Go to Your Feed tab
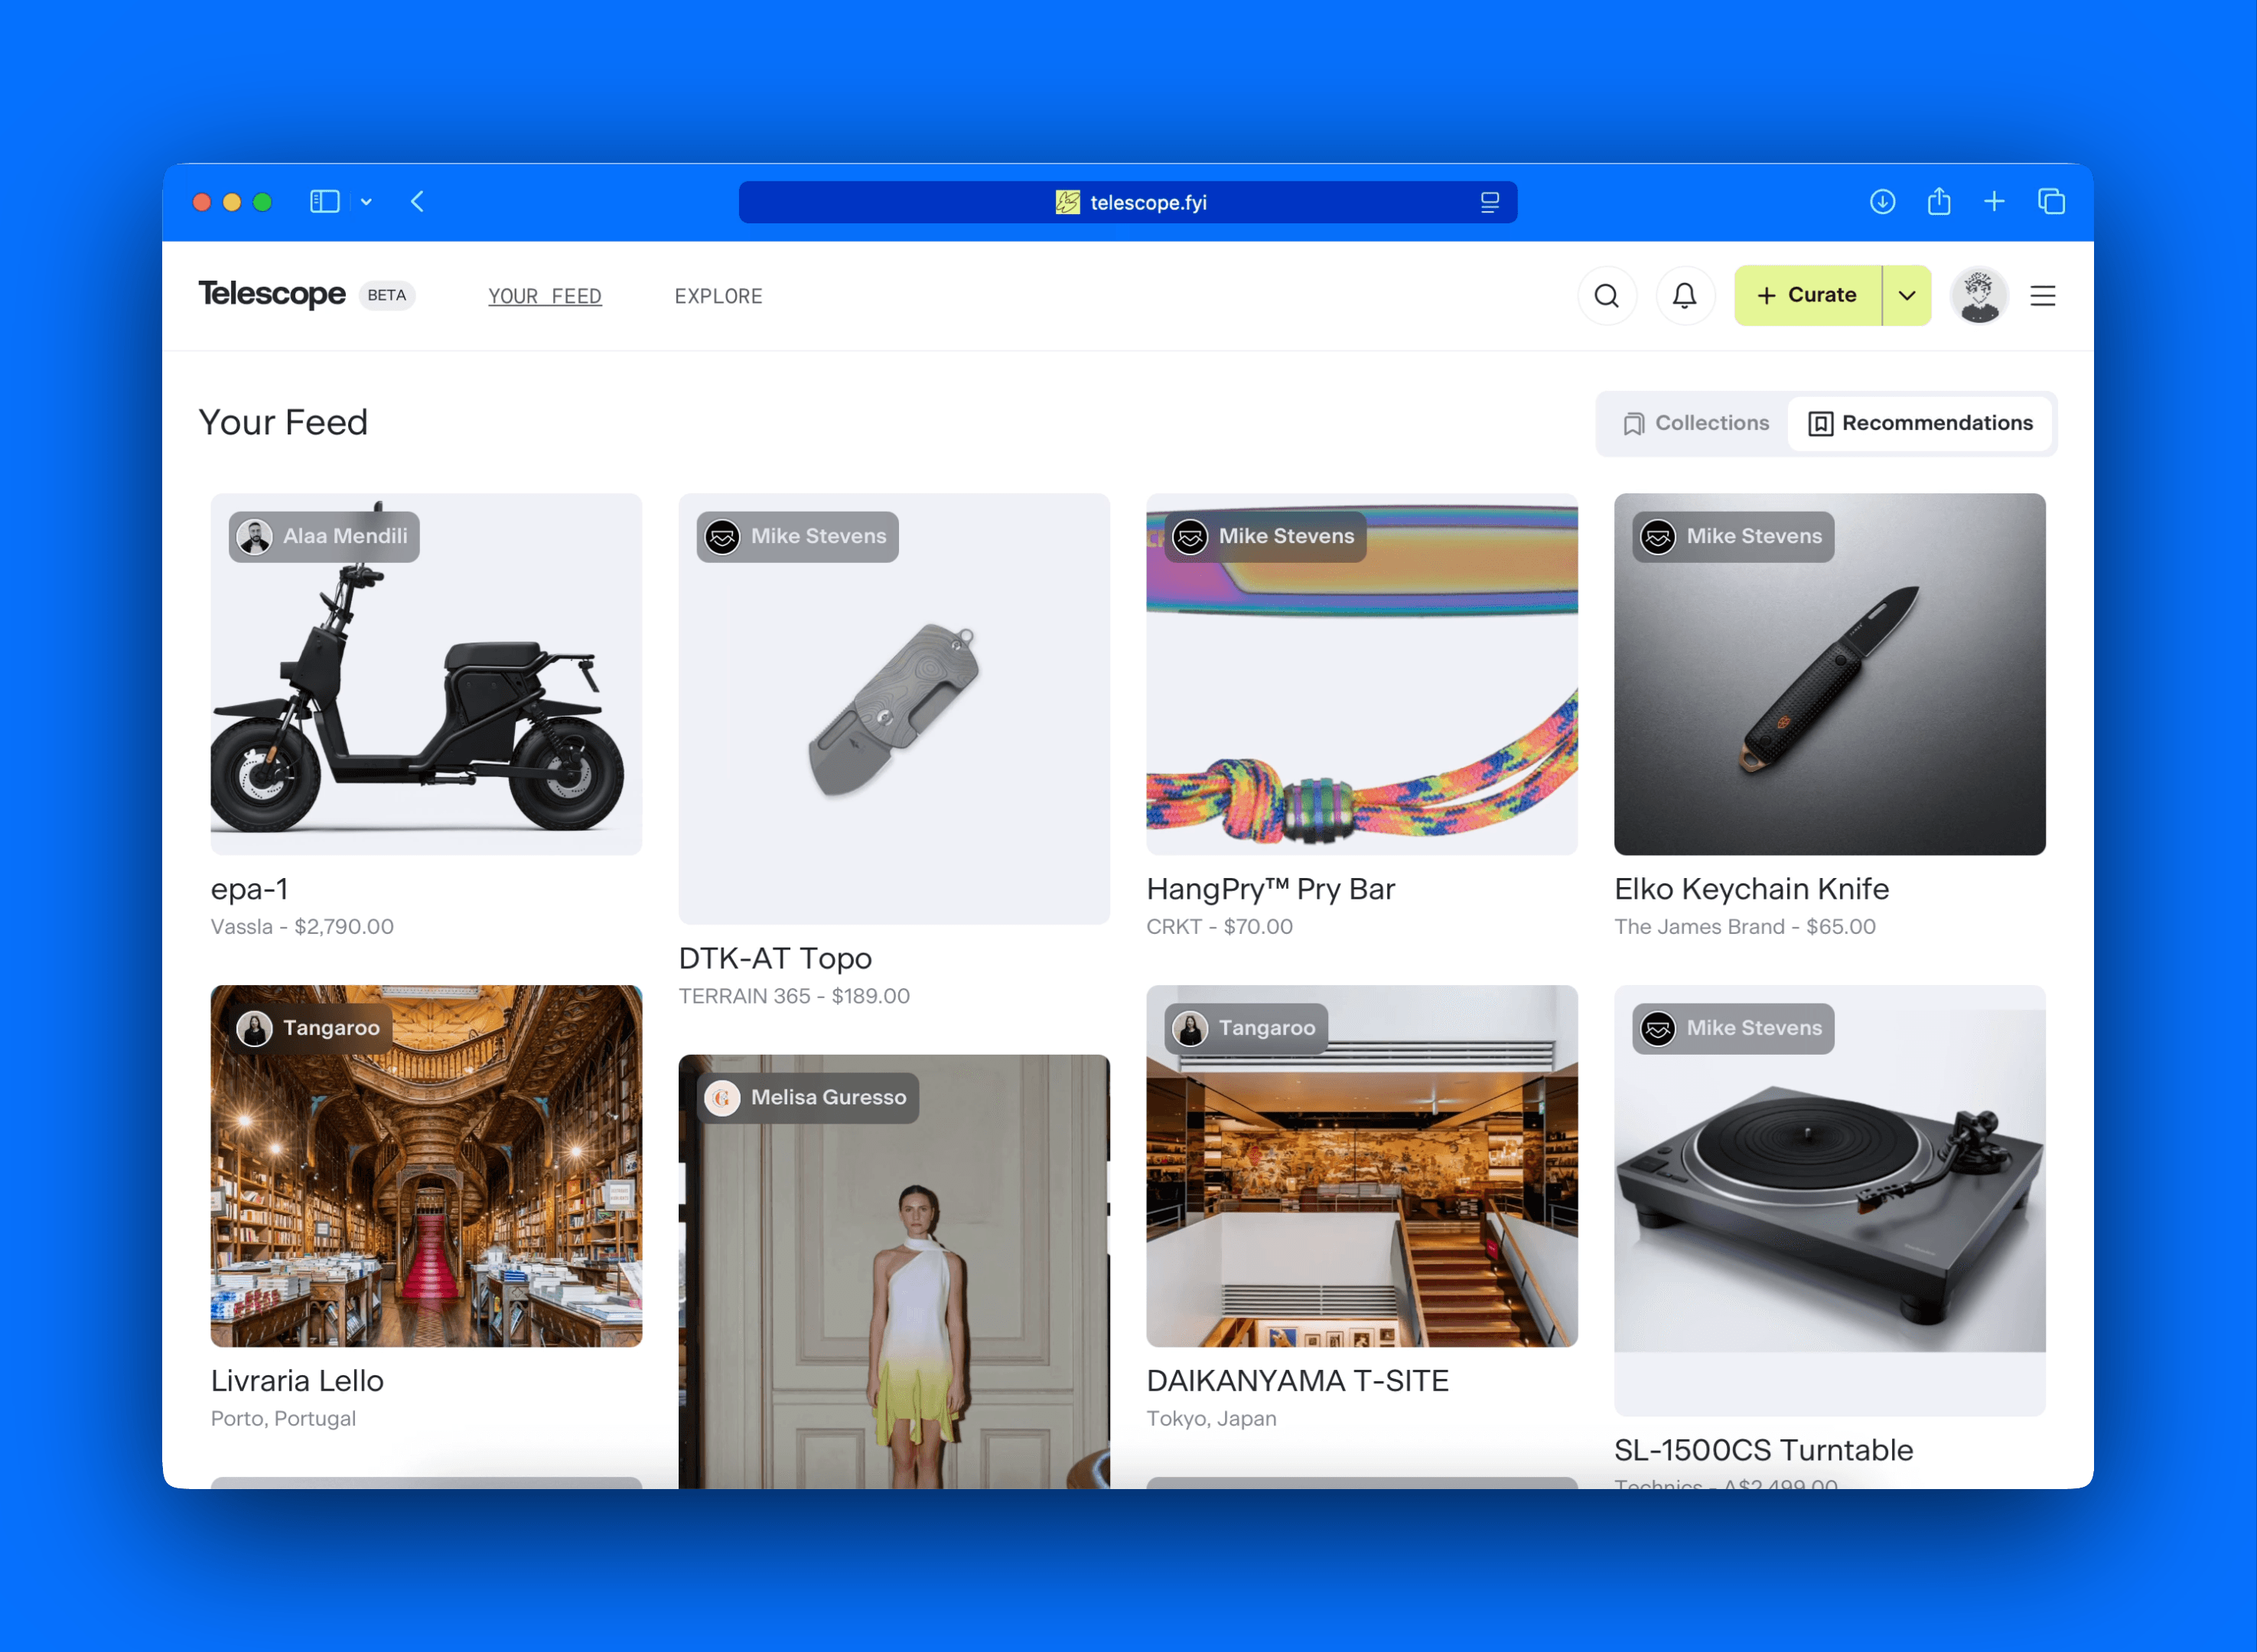2257x1652 pixels. 544,297
